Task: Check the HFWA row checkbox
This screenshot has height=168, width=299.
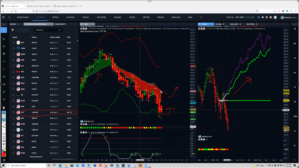Action: tap(13, 48)
